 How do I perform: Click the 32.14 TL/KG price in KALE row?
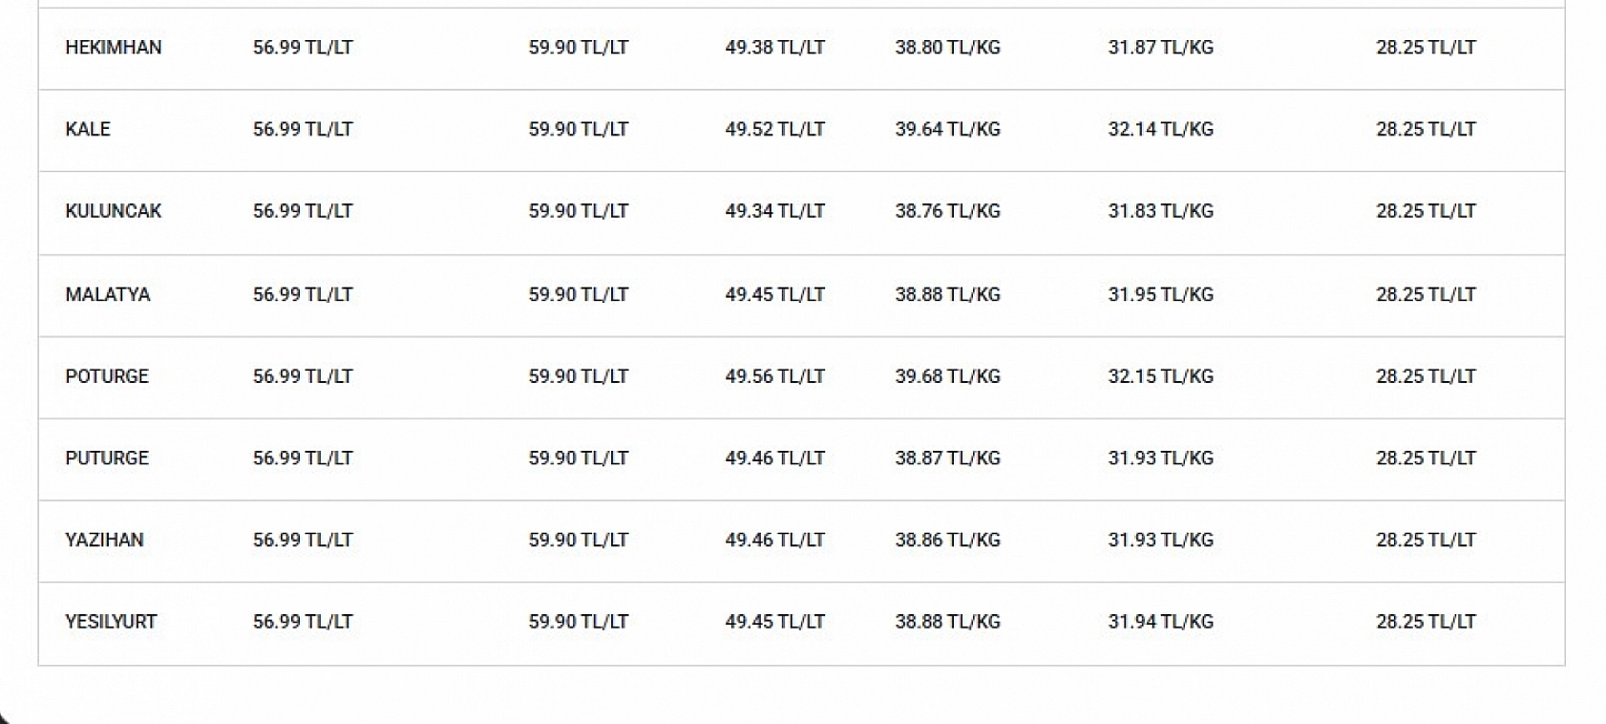[x=1160, y=130]
